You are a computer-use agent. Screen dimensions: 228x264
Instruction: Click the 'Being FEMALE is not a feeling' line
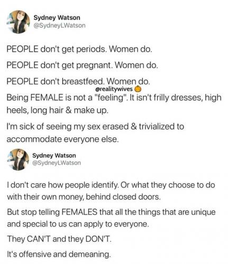(x=114, y=98)
